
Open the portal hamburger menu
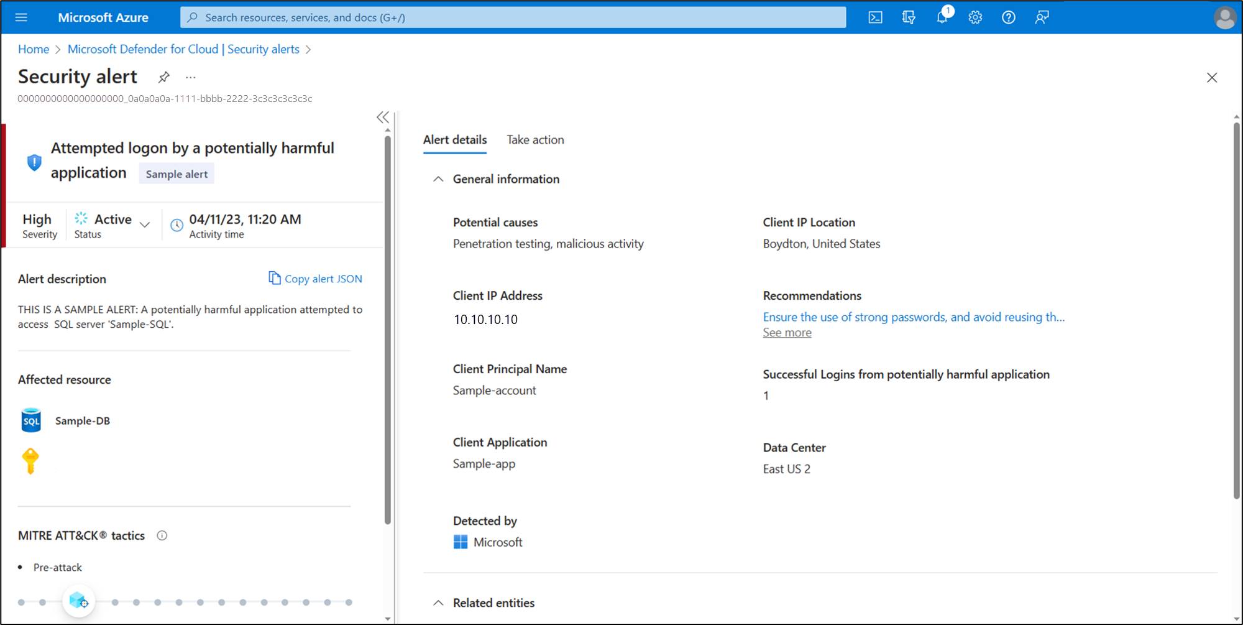[21, 17]
